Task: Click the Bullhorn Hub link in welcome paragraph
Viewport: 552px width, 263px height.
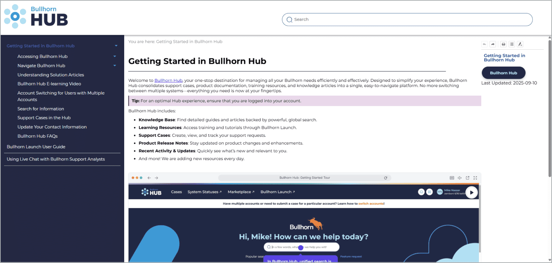Action: coord(168,80)
